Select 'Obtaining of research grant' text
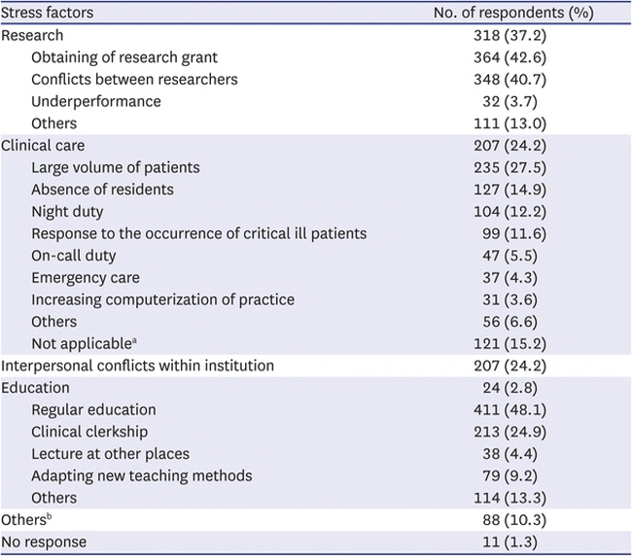The height and width of the screenshot is (556, 632). pyautogui.click(x=124, y=57)
